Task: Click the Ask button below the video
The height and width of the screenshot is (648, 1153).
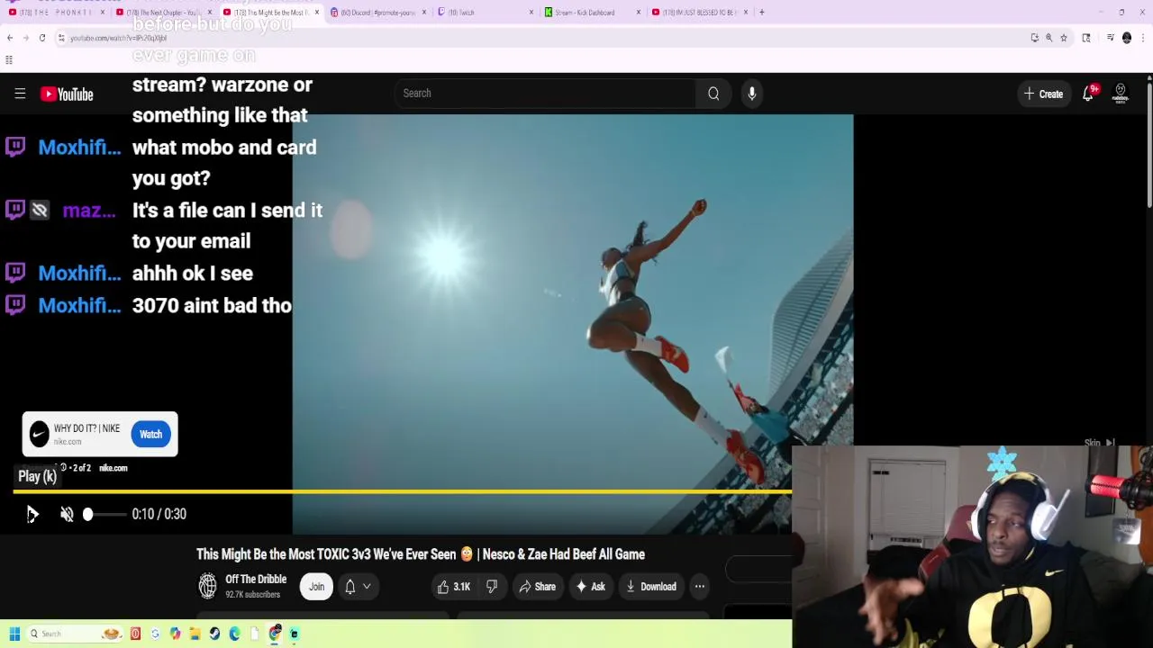Action: pos(590,587)
